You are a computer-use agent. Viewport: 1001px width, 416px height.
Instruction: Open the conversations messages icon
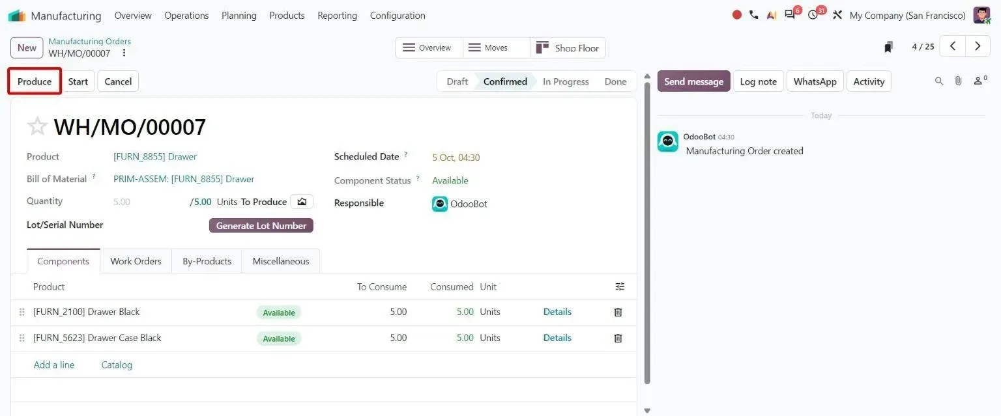[791, 15]
